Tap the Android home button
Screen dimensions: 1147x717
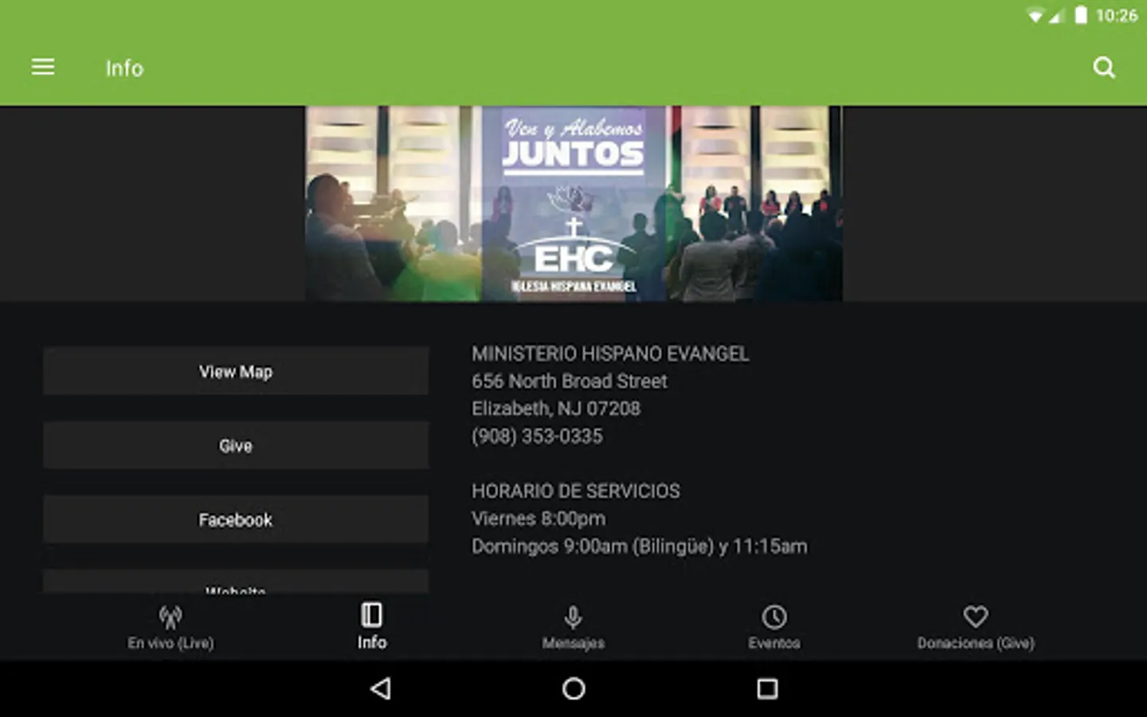(573, 688)
